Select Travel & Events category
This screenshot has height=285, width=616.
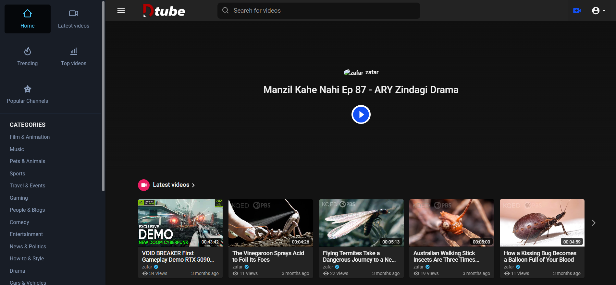click(x=28, y=186)
